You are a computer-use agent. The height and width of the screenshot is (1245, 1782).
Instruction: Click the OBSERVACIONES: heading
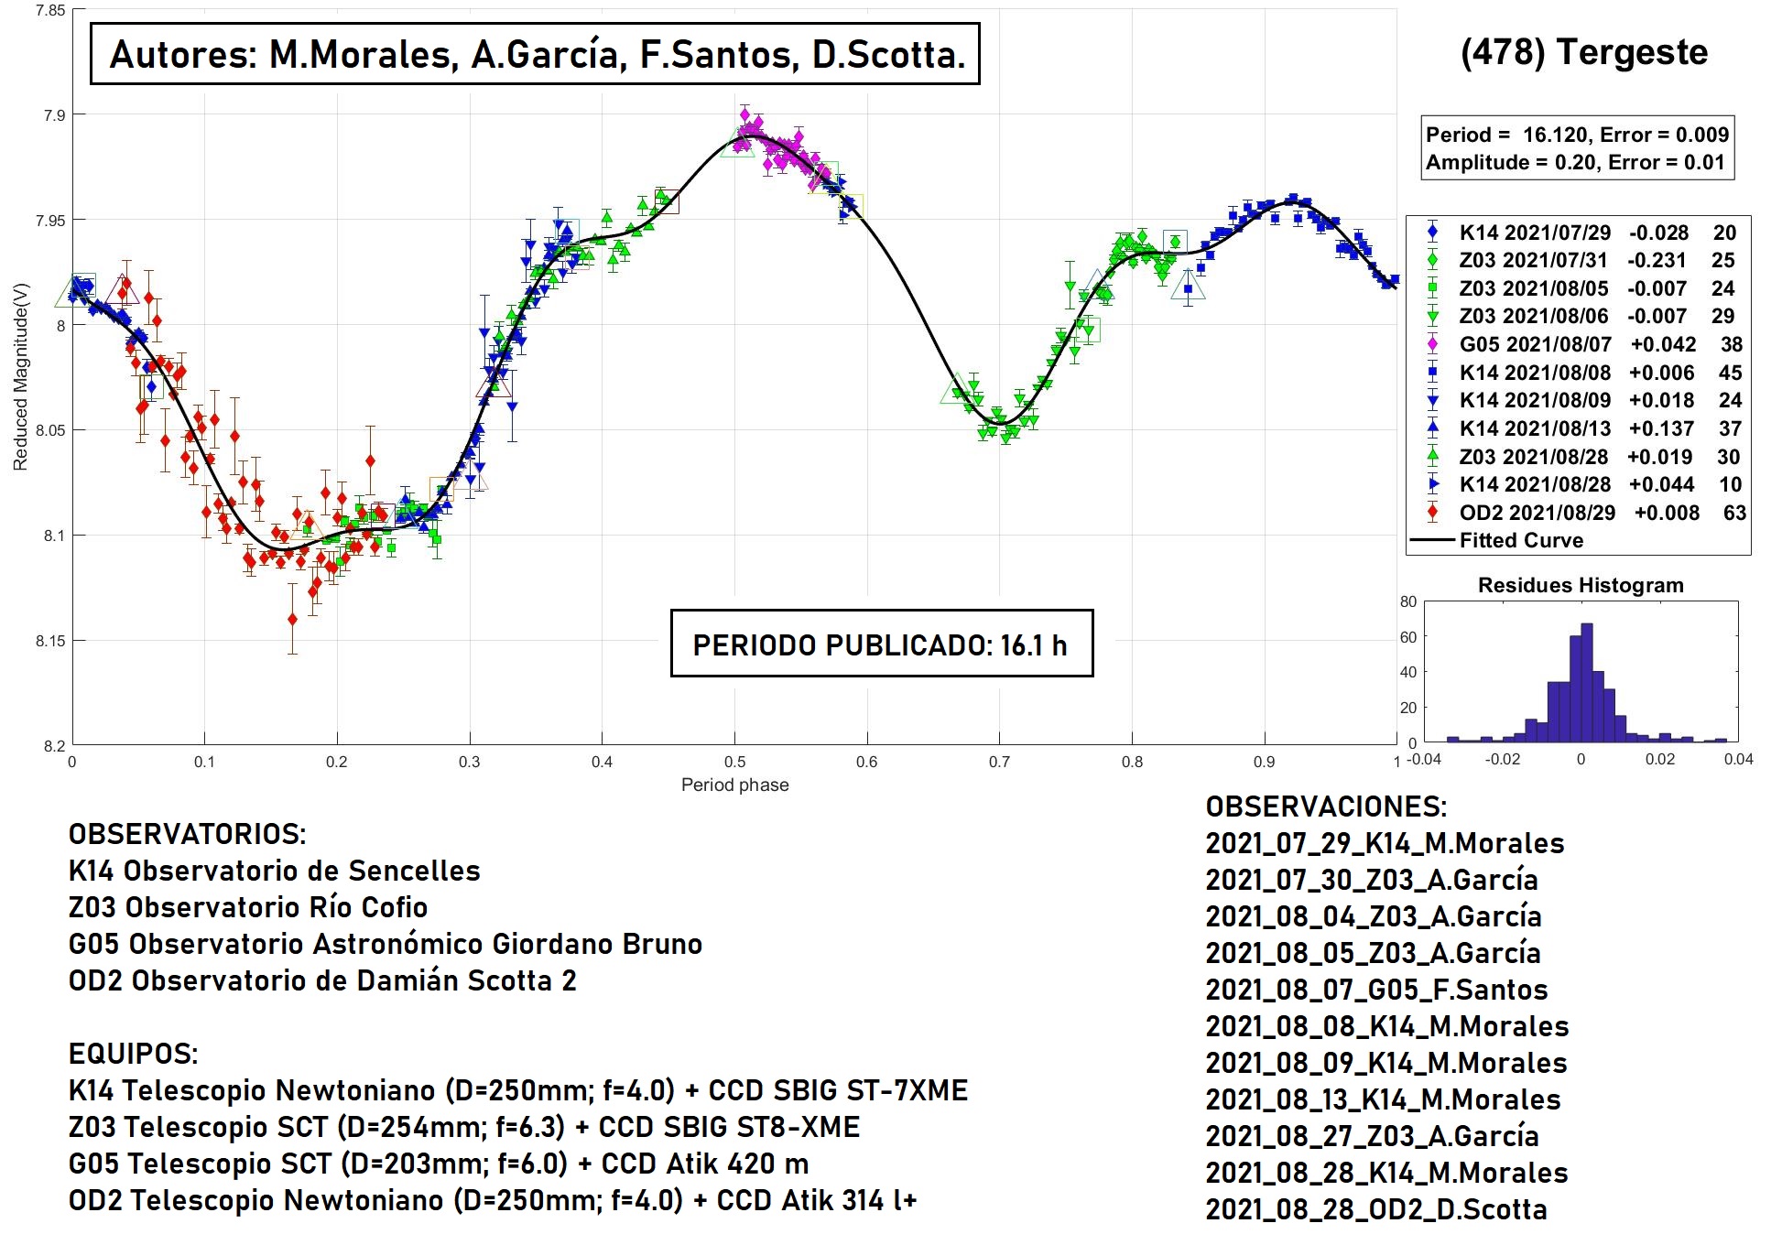tap(1326, 807)
